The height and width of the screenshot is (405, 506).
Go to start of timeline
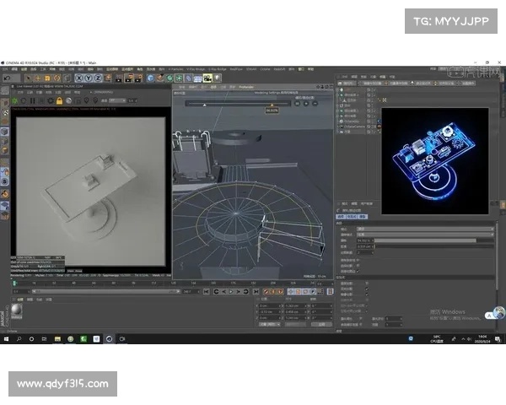point(207,292)
